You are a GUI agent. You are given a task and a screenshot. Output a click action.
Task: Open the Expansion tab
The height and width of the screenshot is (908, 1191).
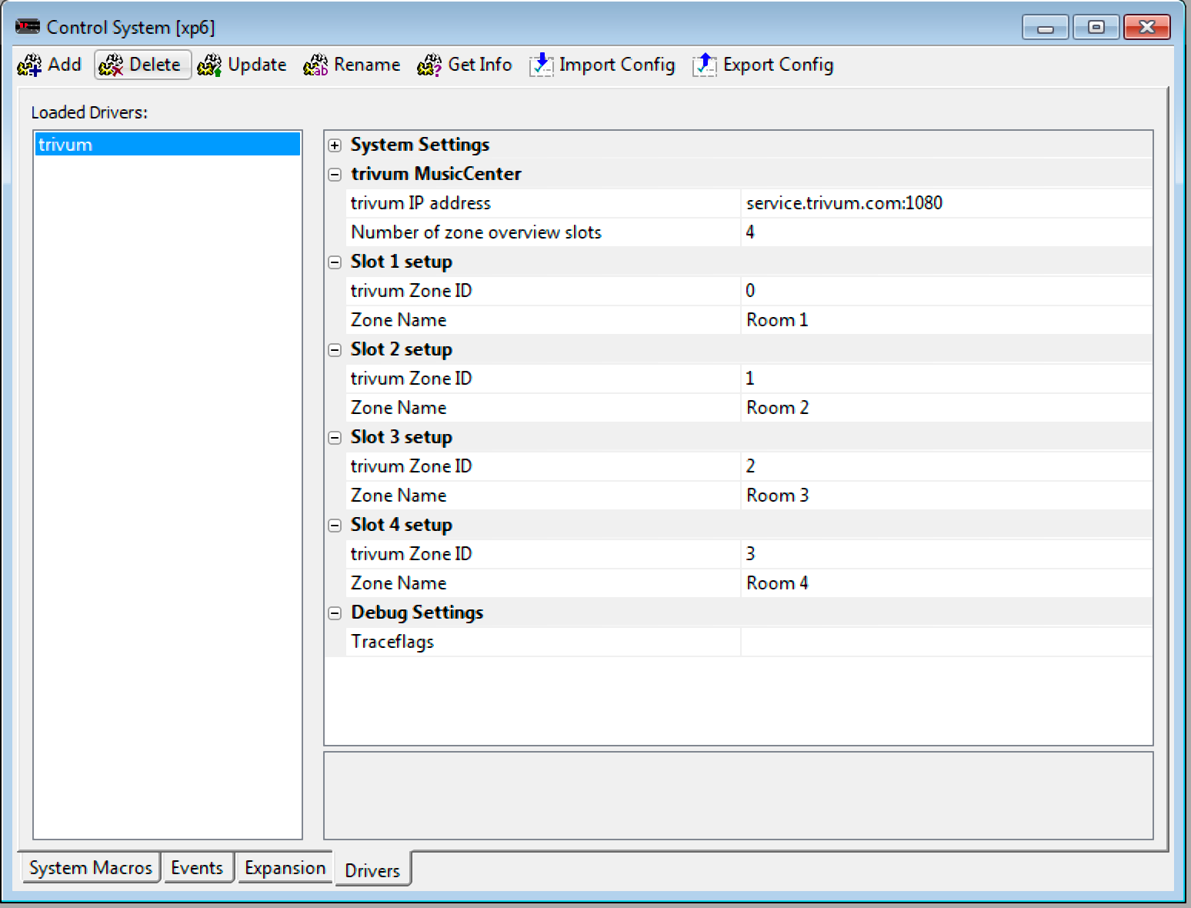285,868
